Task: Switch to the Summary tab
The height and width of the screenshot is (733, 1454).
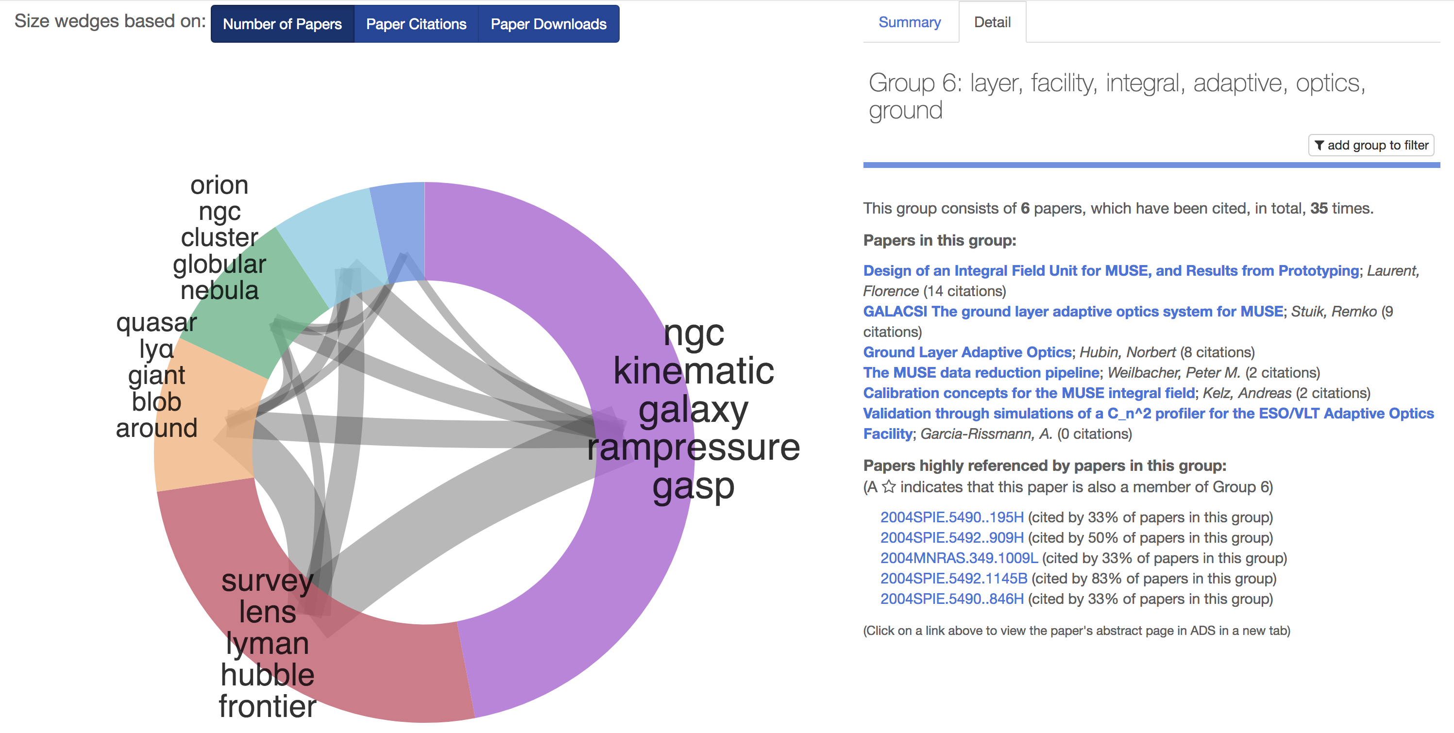Action: coord(909,22)
